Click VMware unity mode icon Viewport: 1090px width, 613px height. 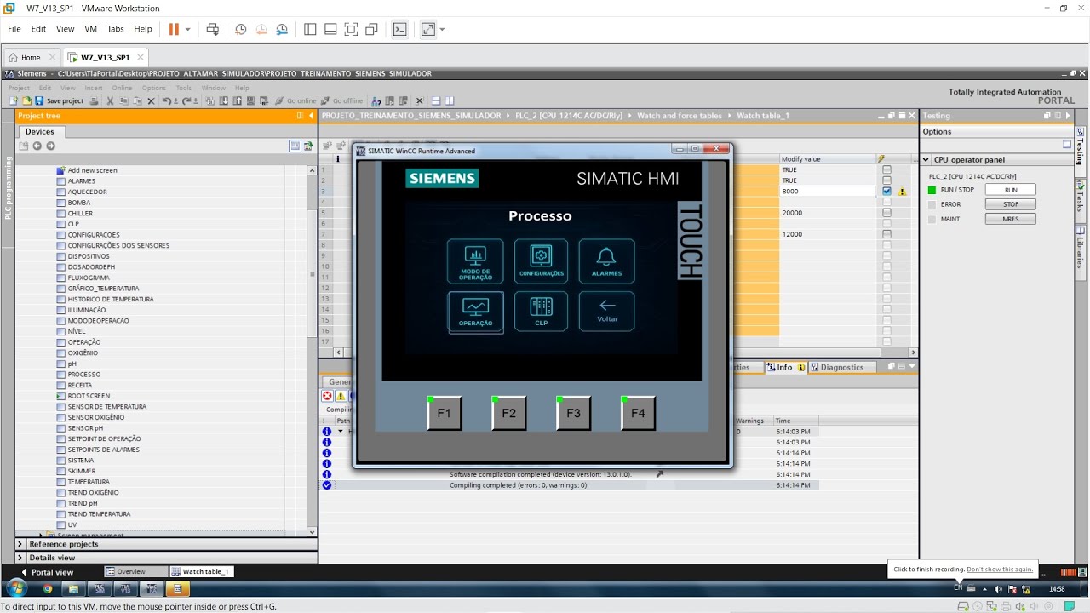pyautogui.click(x=371, y=29)
